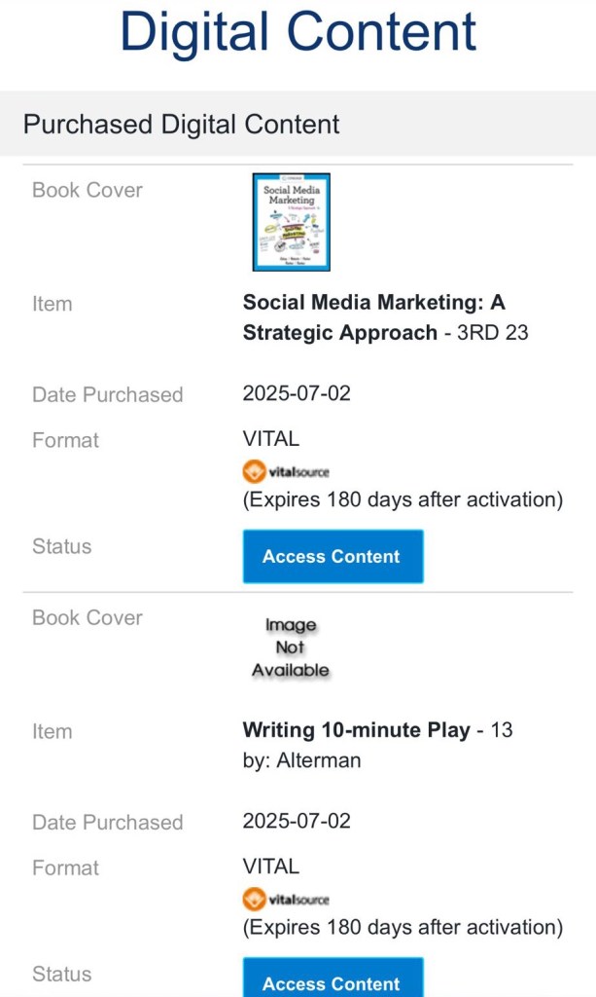596x997 pixels.
Task: Click Status label beside Social Media Marketing button
Action: 61,546
